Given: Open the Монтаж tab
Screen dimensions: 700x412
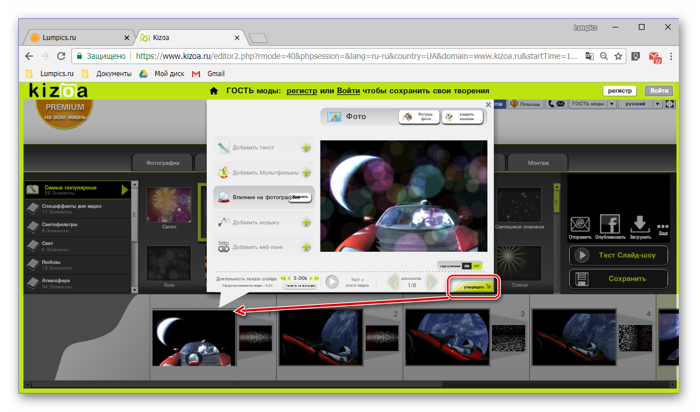Looking at the screenshot, I should point(538,163).
